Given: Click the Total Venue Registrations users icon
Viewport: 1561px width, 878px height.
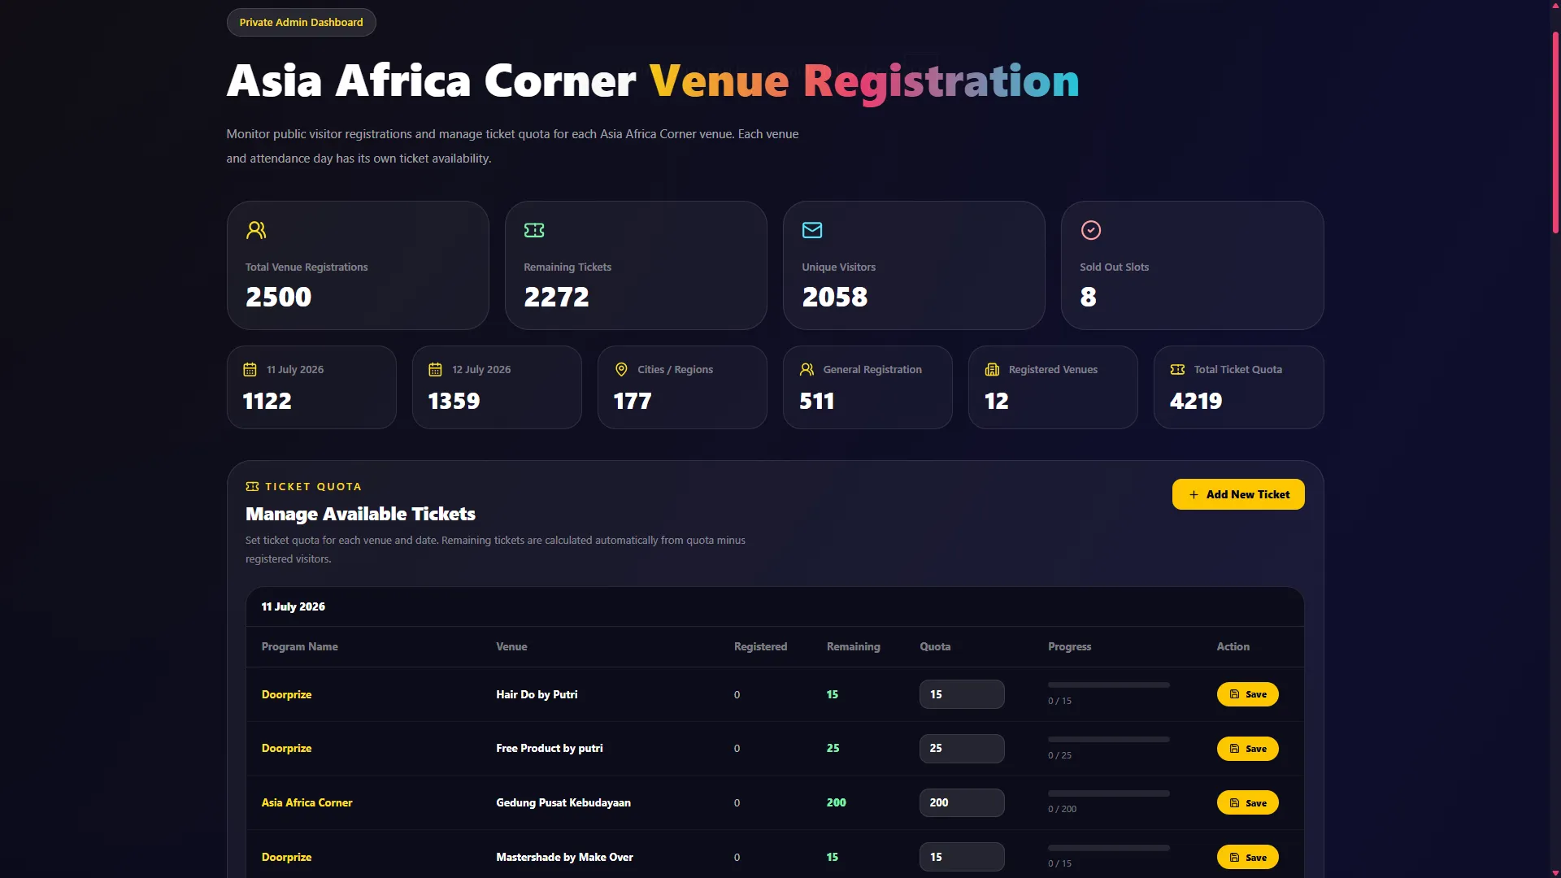Looking at the screenshot, I should click(x=256, y=230).
